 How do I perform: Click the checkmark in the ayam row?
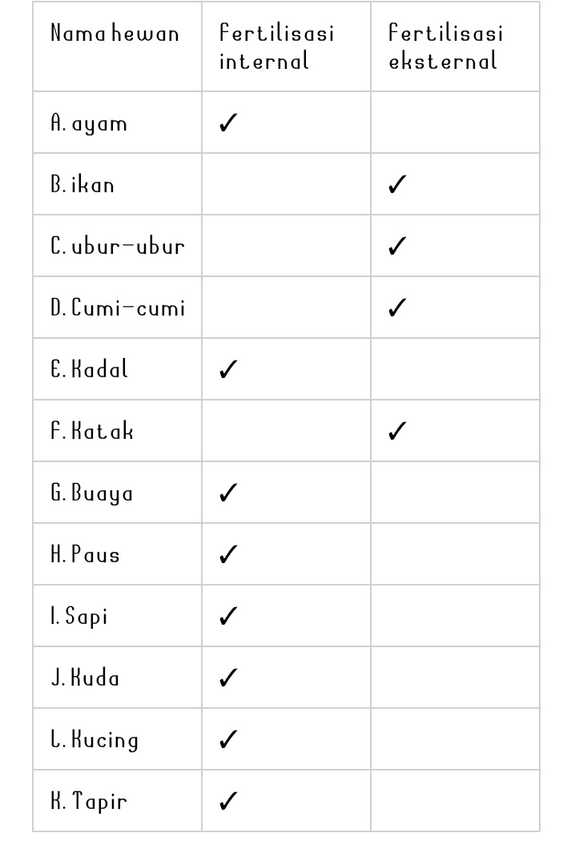coord(228,123)
